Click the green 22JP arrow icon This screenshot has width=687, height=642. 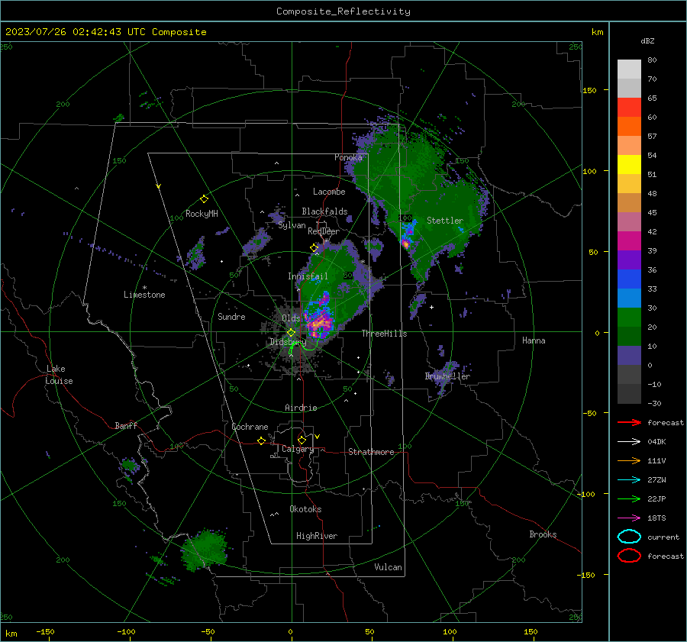(629, 498)
